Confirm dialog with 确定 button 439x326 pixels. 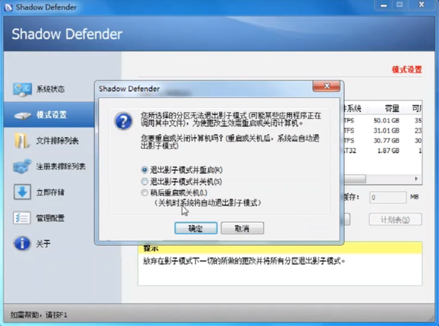(196, 228)
